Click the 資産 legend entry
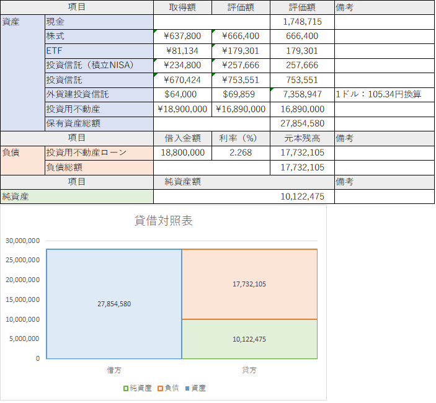The width and height of the screenshot is (436, 403). (x=195, y=388)
